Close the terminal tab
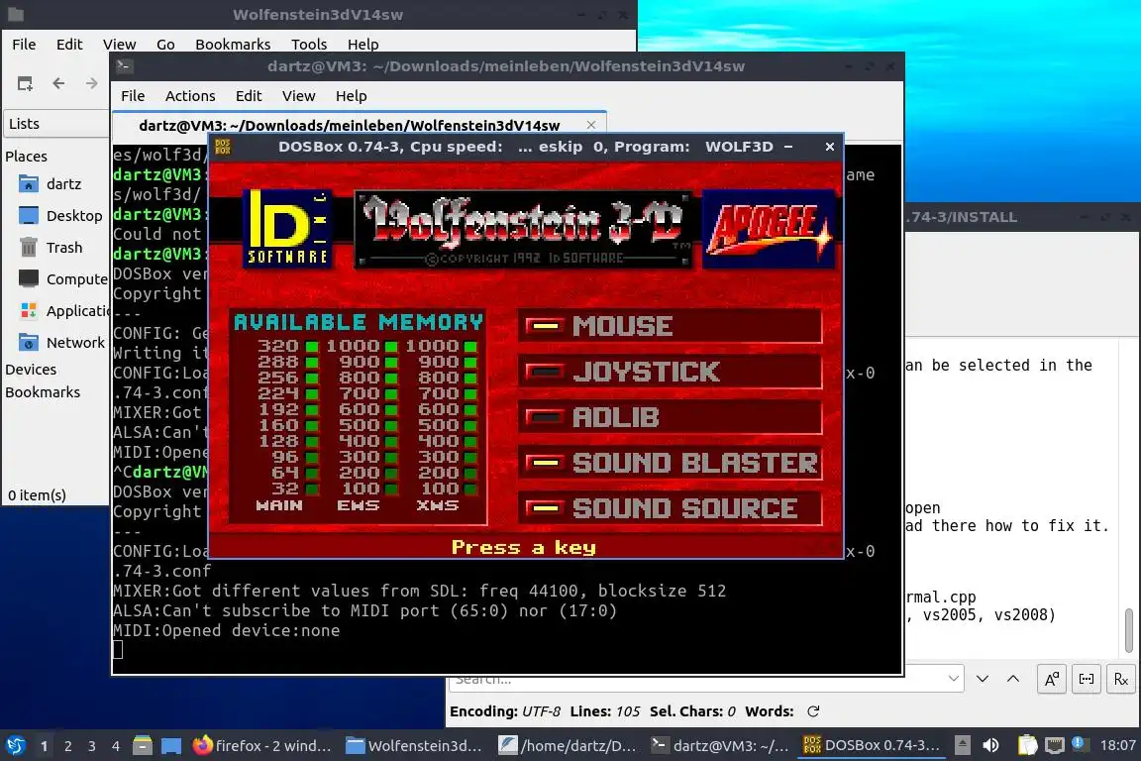Screen dimensions: 1141x761 [591, 125]
